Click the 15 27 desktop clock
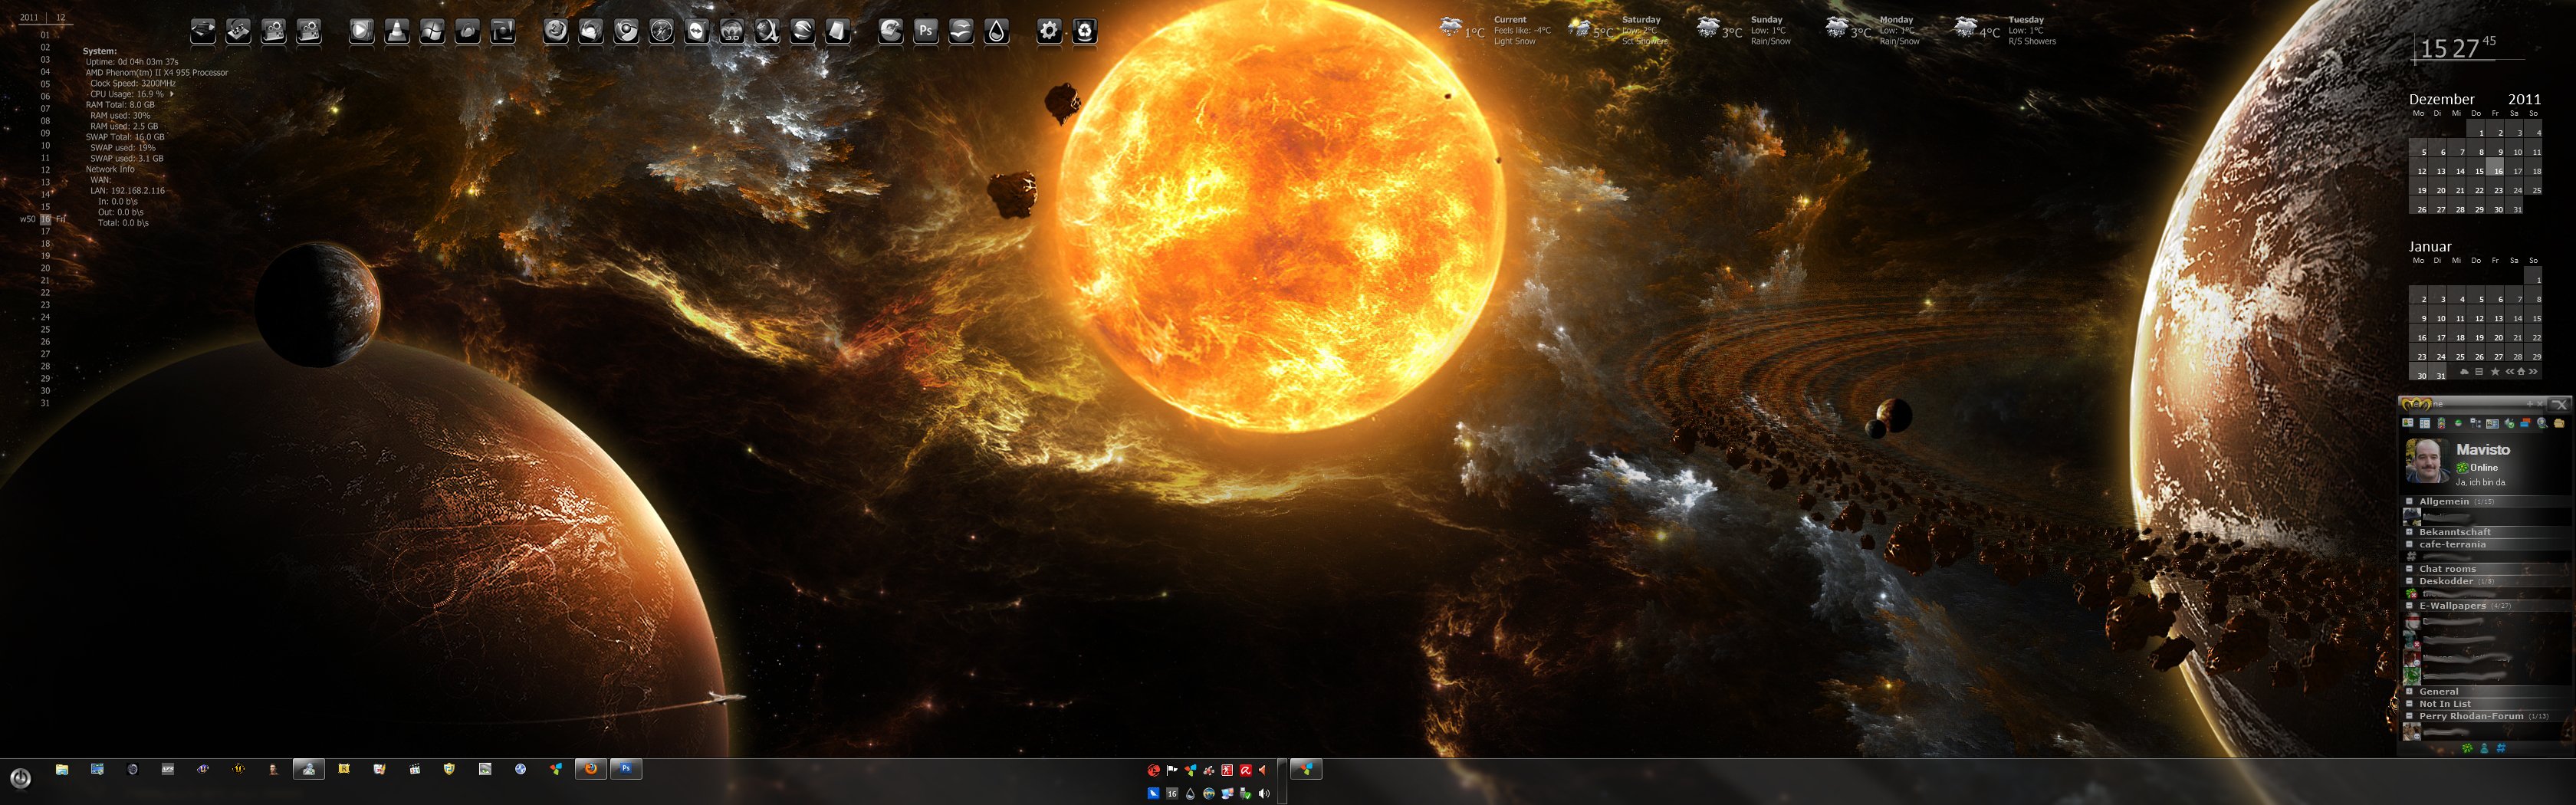 2458,47
